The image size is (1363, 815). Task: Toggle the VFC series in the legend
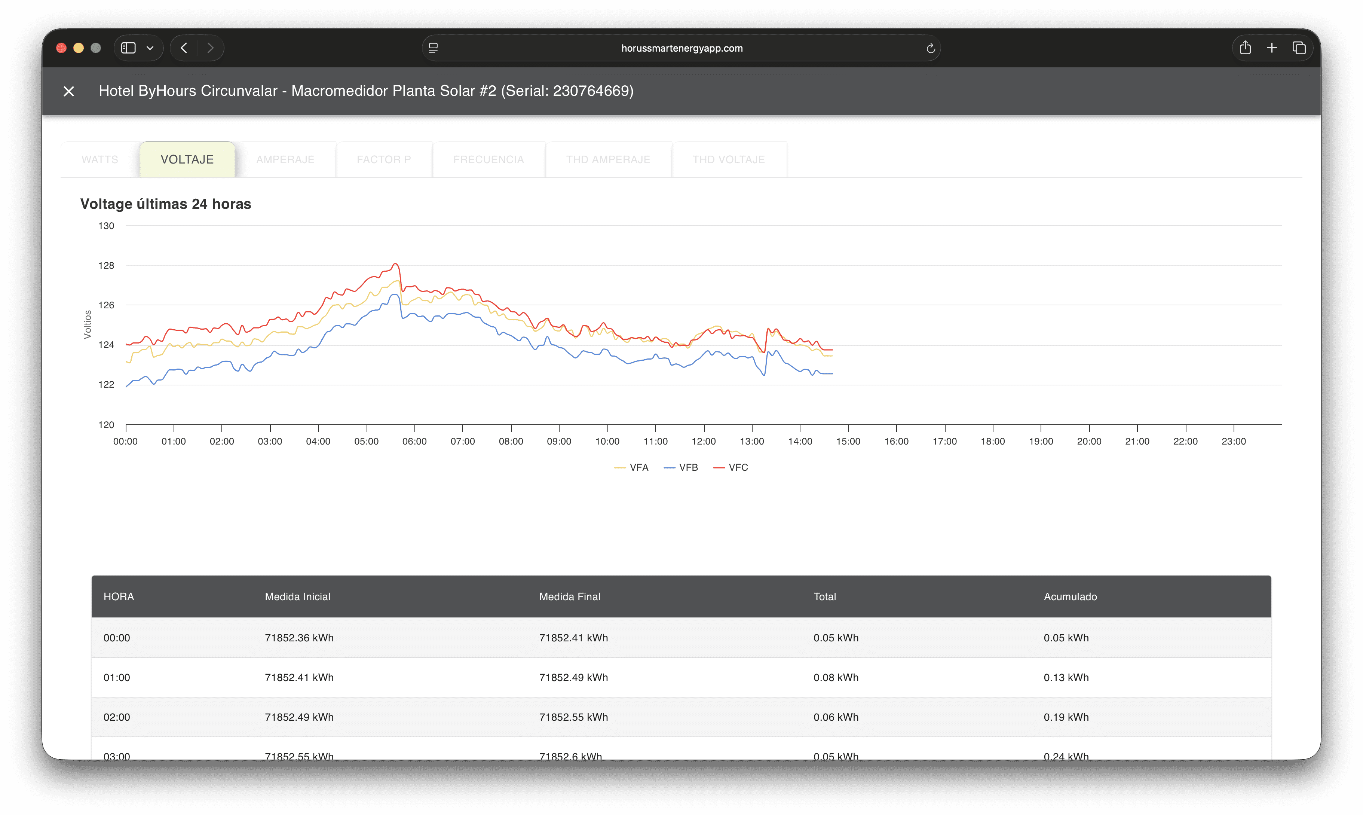pyautogui.click(x=730, y=467)
